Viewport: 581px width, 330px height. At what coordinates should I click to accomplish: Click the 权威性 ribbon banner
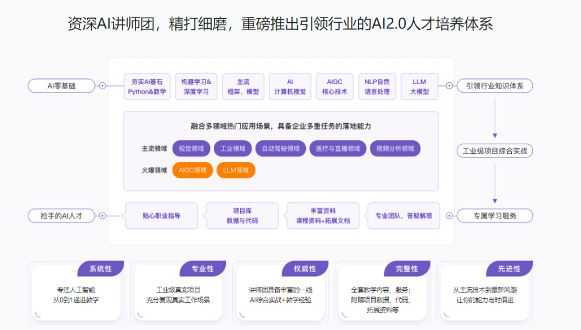pyautogui.click(x=304, y=269)
